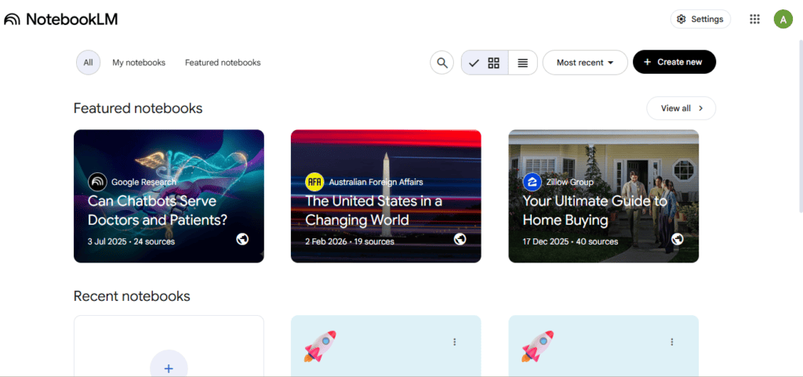Click the Recent notebooks section heading

[x=132, y=296]
